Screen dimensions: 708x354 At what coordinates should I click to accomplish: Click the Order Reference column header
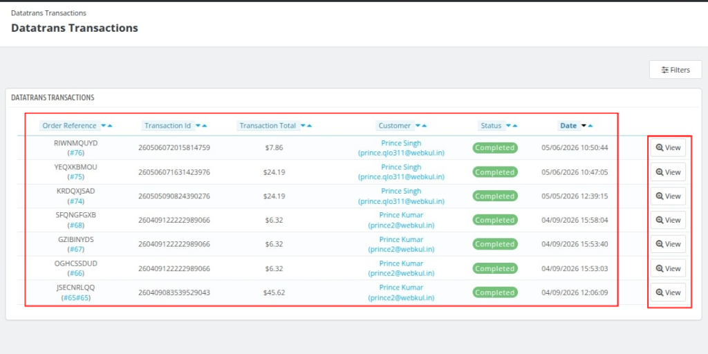(x=70, y=126)
